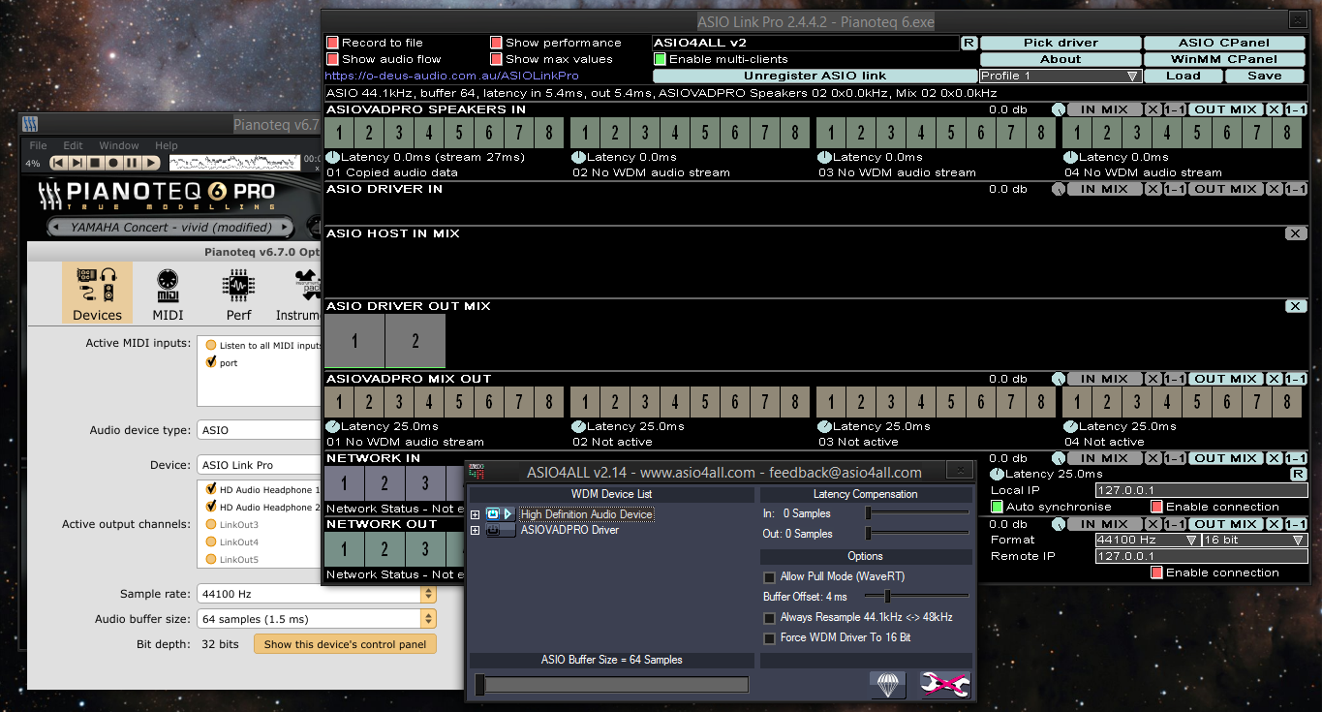Toggle Allow Pull Mode (WaveRT) checkbox

770,577
